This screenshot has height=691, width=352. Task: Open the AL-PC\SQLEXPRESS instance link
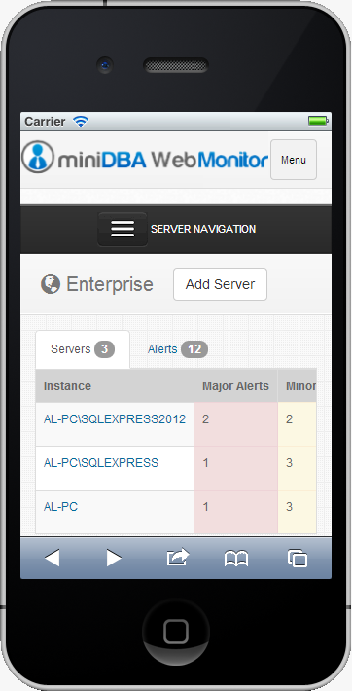click(x=101, y=463)
